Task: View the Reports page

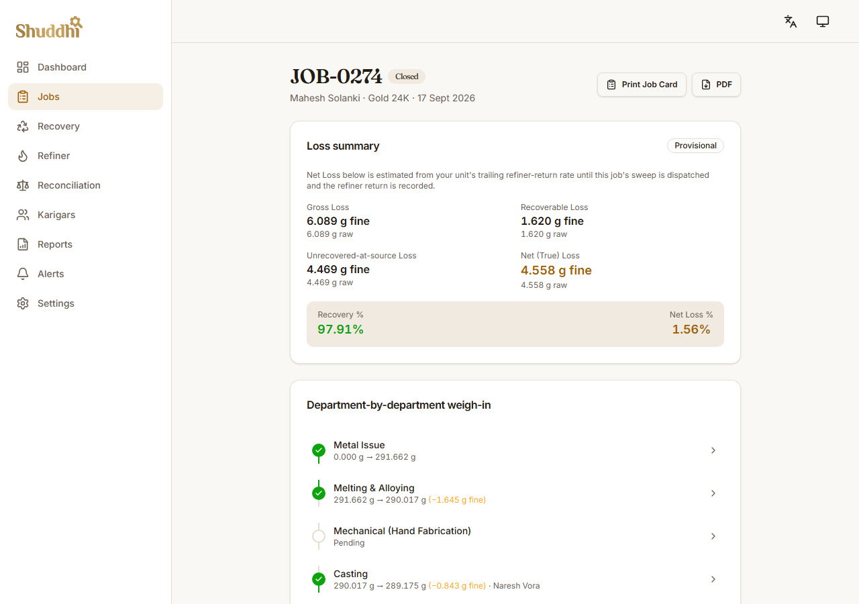Action: pyautogui.click(x=85, y=244)
